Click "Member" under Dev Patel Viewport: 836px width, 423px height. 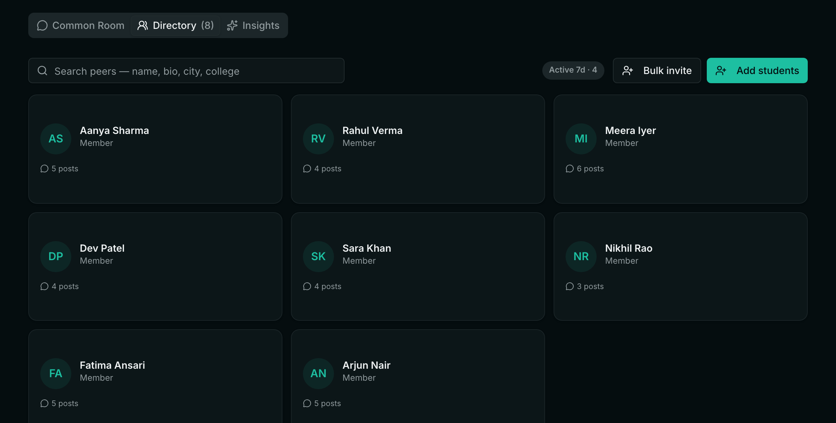96,261
